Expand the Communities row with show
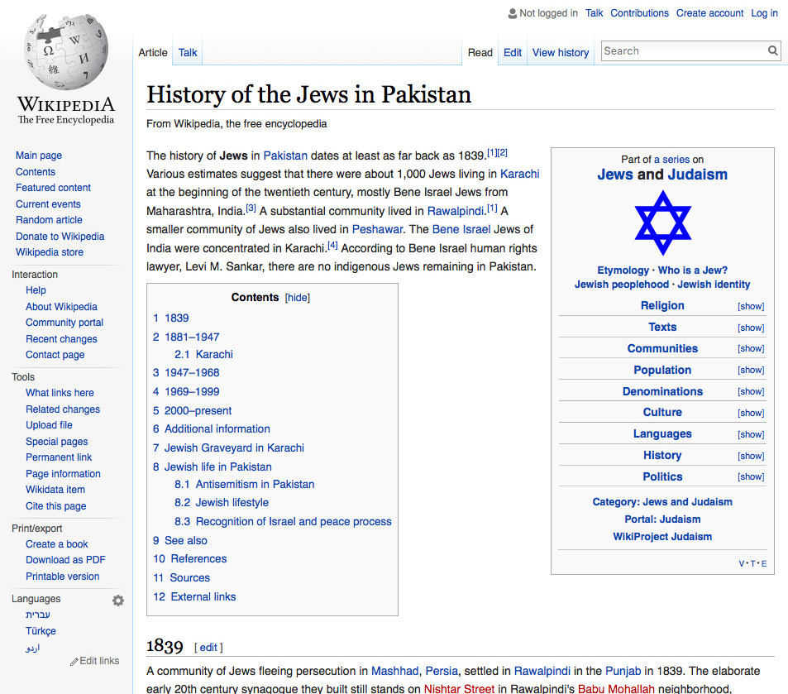788x694 pixels. 751,349
